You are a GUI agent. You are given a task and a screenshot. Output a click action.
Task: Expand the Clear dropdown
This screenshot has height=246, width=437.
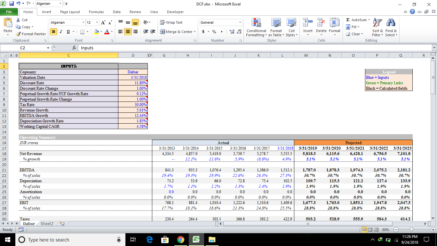pos(362,34)
